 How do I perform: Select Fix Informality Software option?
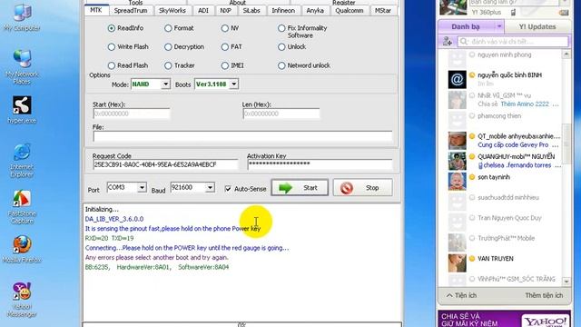[x=281, y=28]
